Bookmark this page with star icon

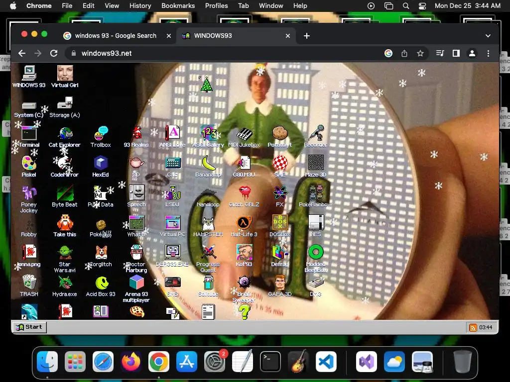[420, 53]
